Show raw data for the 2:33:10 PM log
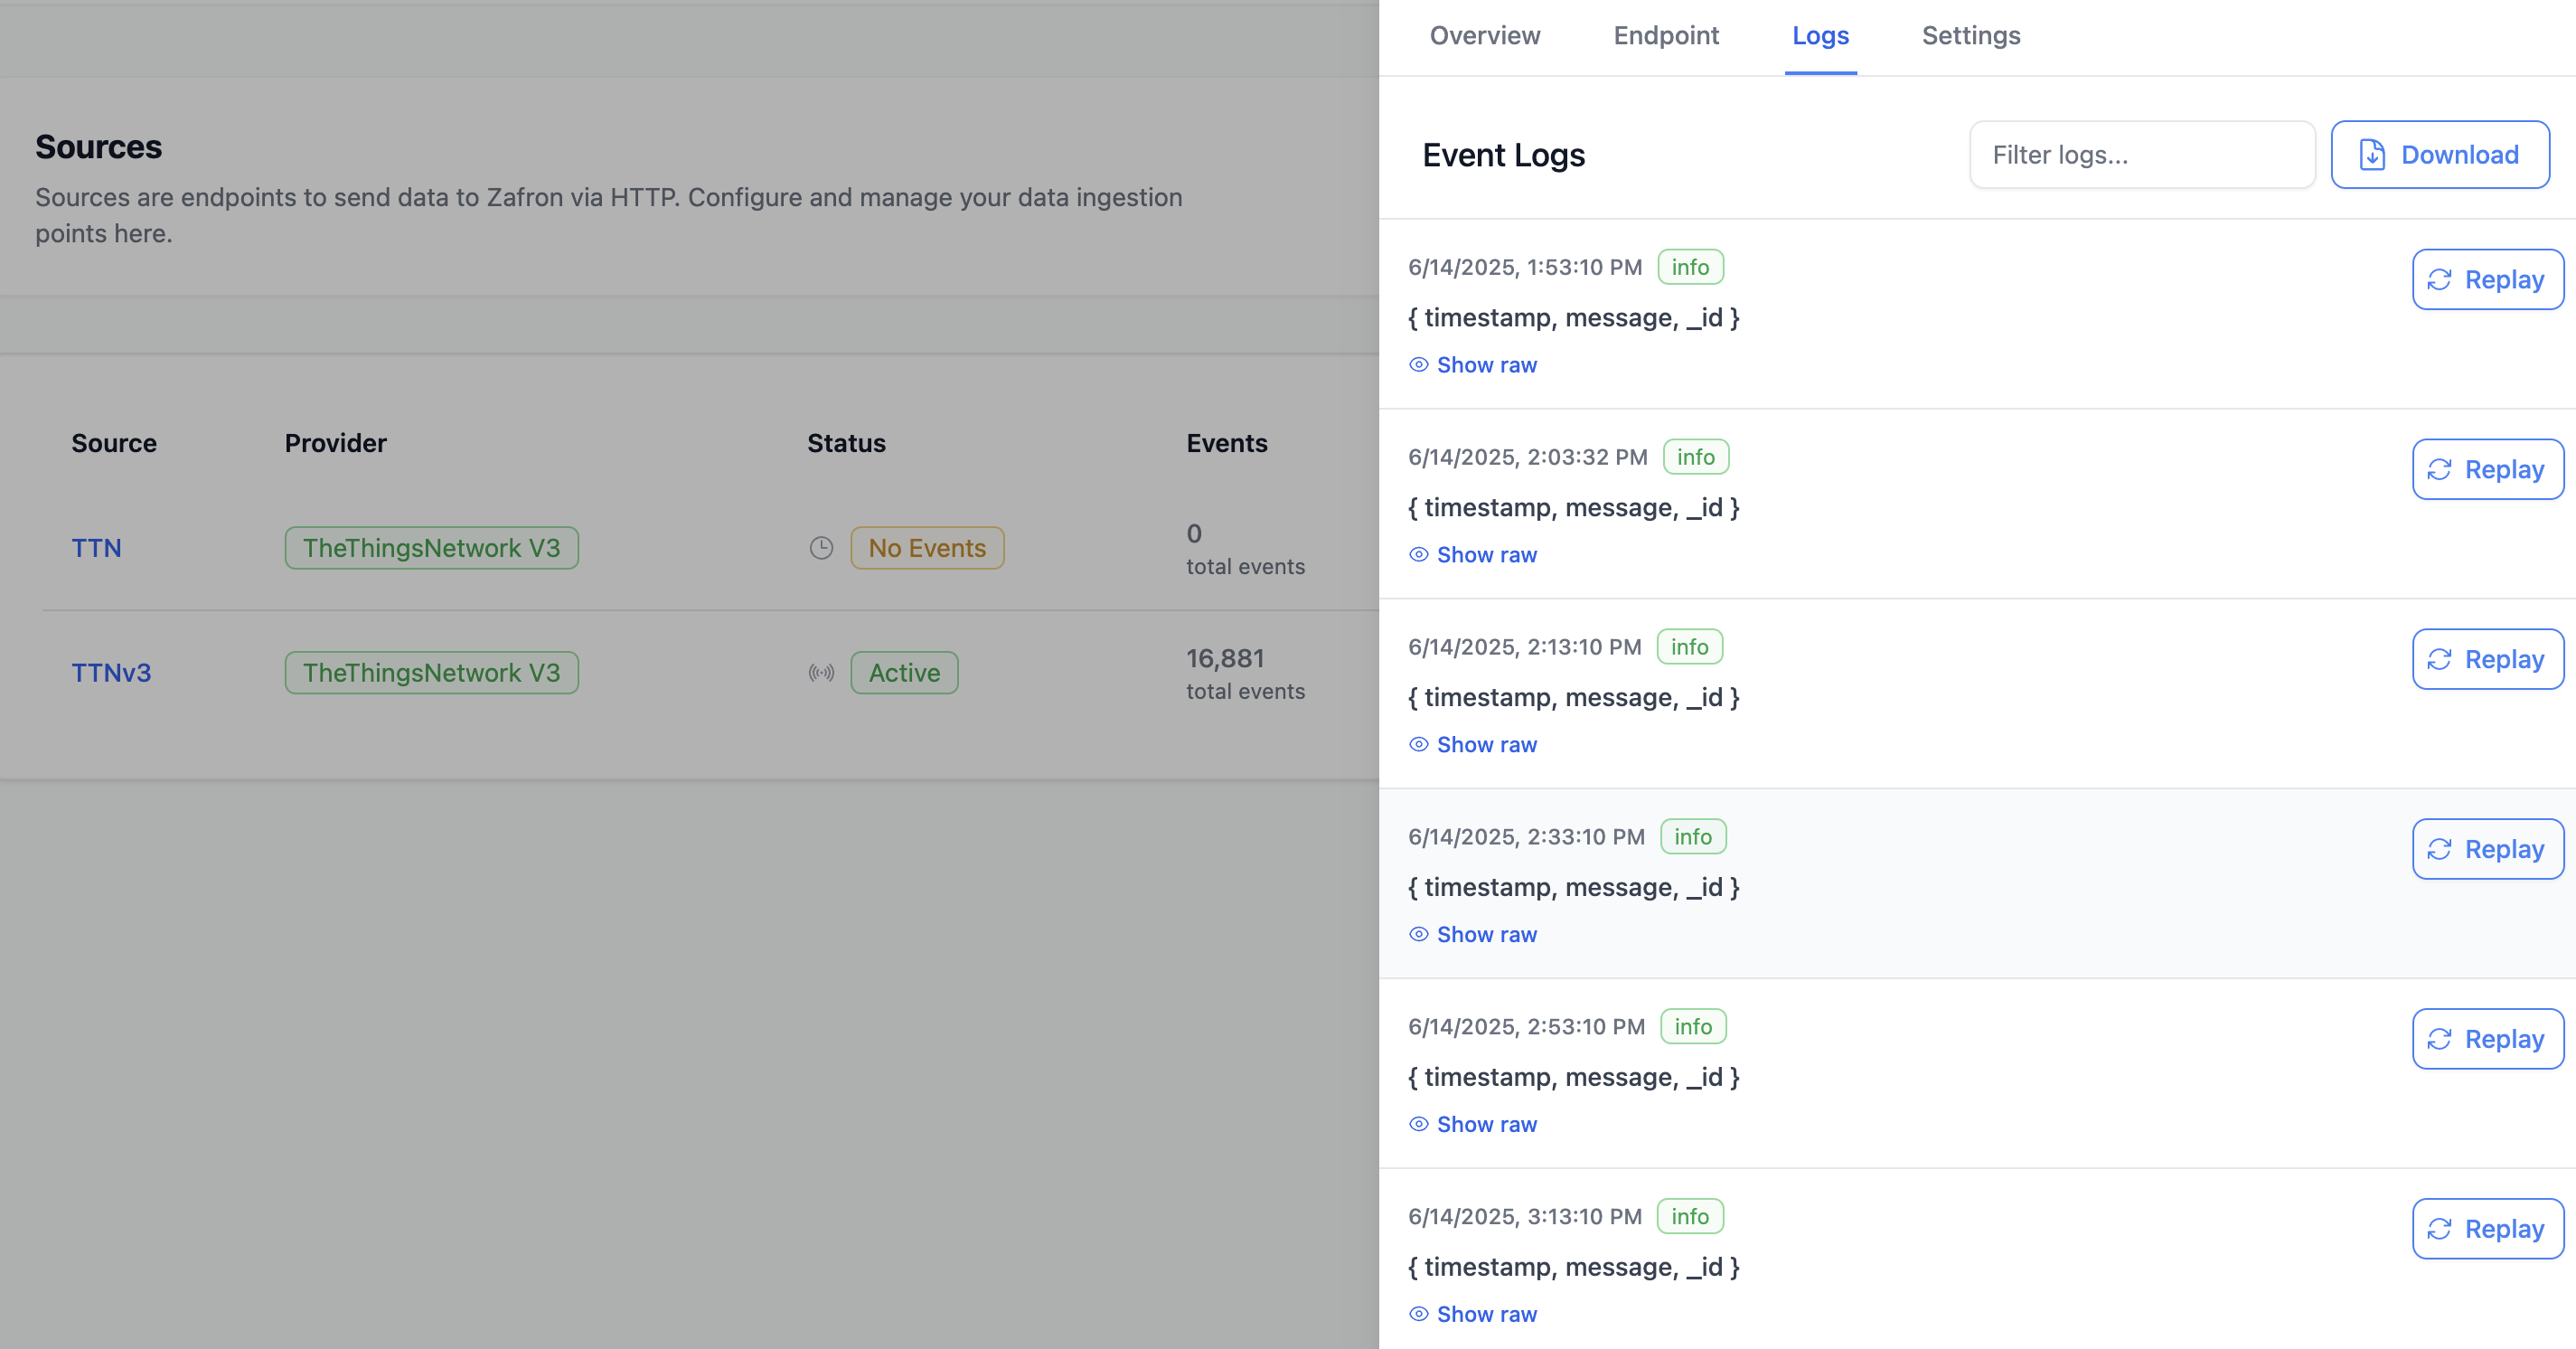This screenshot has width=2576, height=1349. click(x=1486, y=935)
